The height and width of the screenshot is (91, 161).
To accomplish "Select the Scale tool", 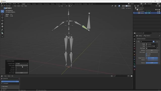I will [2, 24].
